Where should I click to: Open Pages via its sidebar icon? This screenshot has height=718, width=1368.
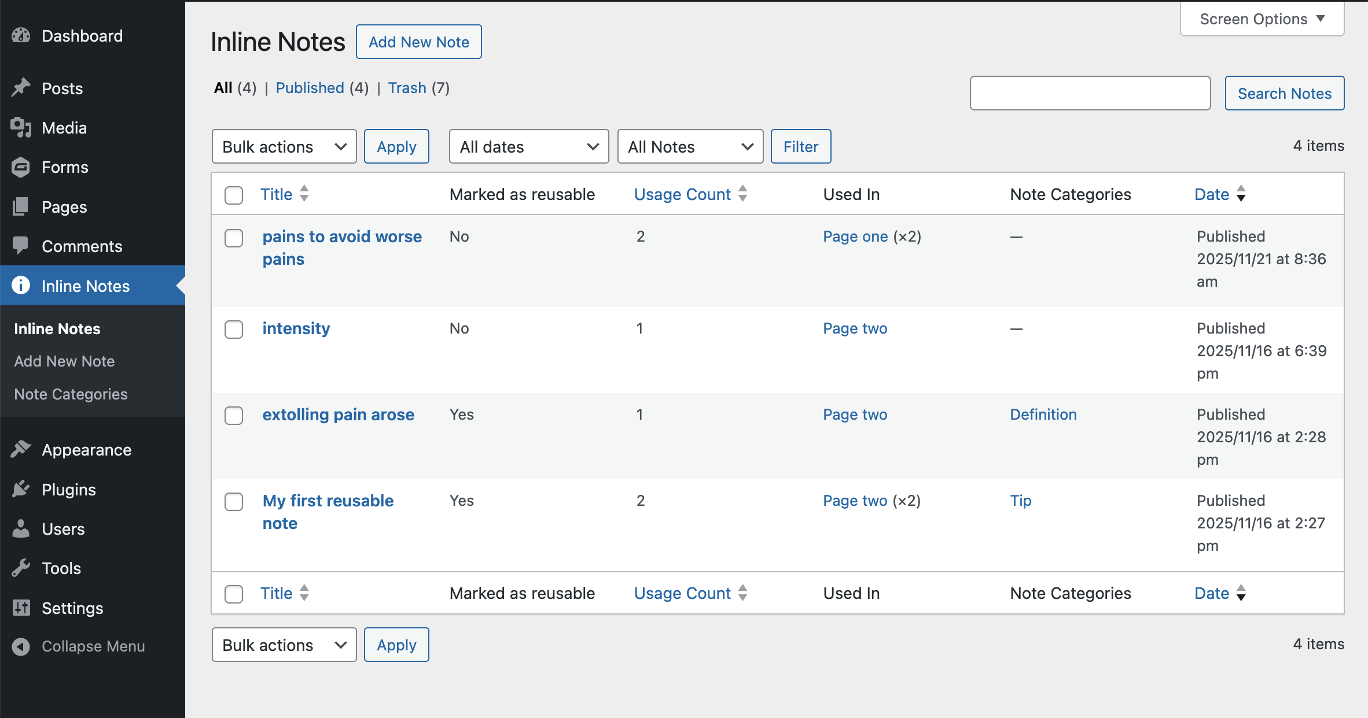[21, 206]
